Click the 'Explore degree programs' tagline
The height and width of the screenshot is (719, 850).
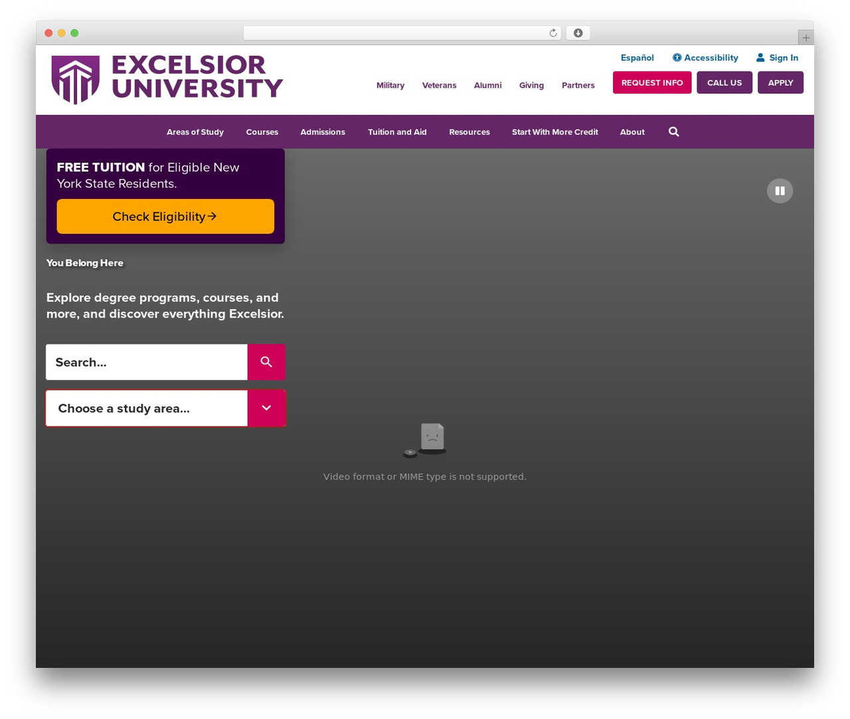pyautogui.click(x=165, y=306)
